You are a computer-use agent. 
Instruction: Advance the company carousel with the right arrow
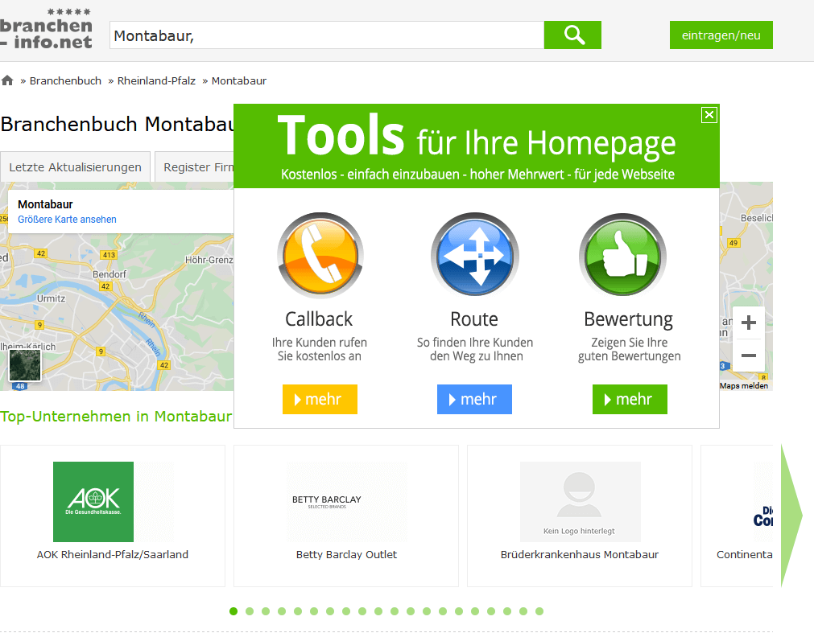[791, 516]
